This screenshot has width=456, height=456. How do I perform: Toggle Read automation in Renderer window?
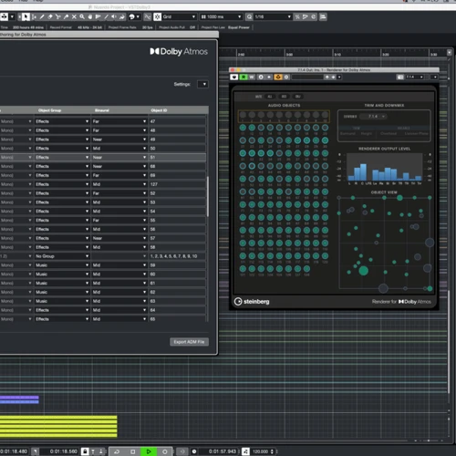click(x=244, y=78)
